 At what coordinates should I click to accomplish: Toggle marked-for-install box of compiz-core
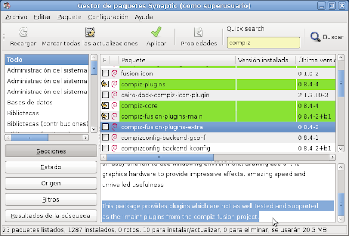[105, 105]
